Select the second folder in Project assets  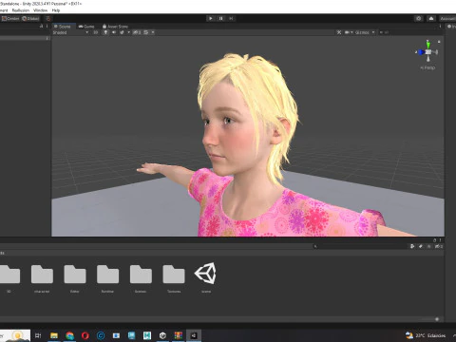[42, 277]
